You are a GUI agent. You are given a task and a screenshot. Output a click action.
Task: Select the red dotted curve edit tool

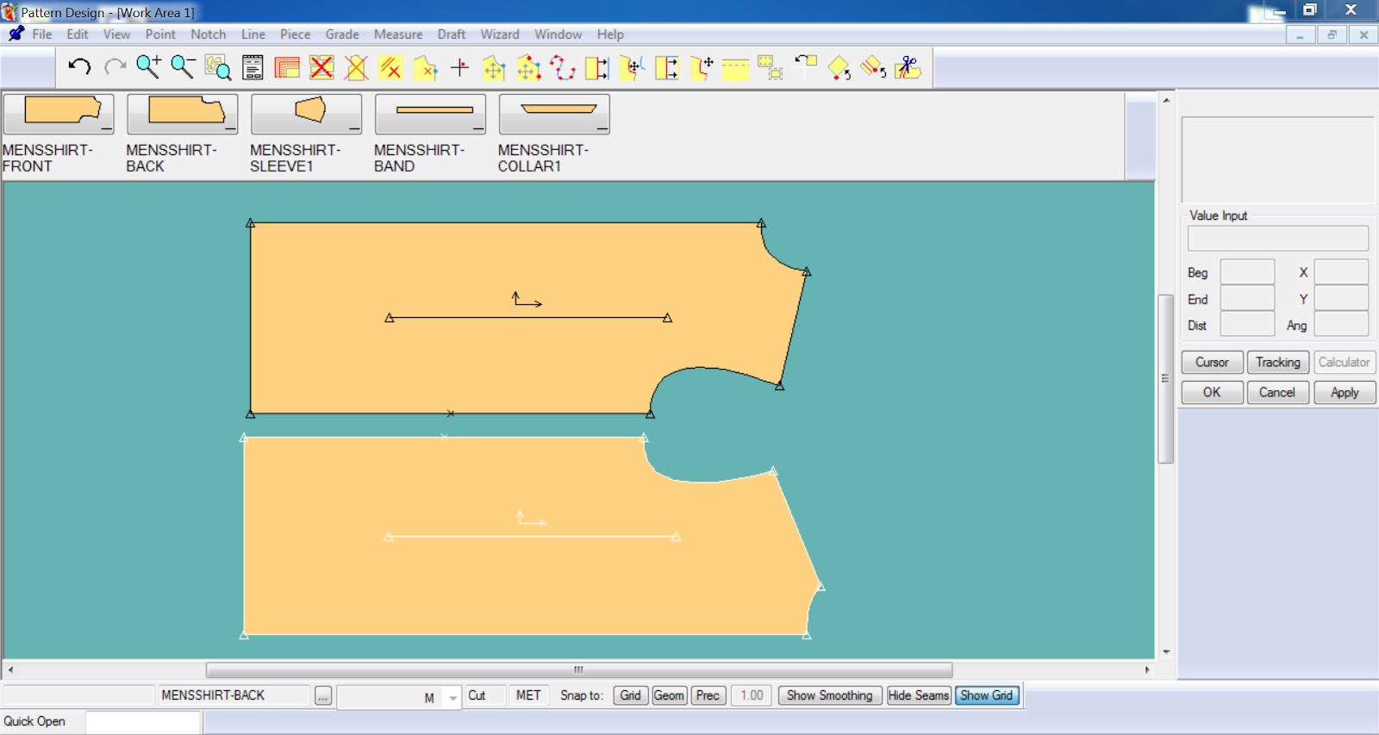(563, 67)
